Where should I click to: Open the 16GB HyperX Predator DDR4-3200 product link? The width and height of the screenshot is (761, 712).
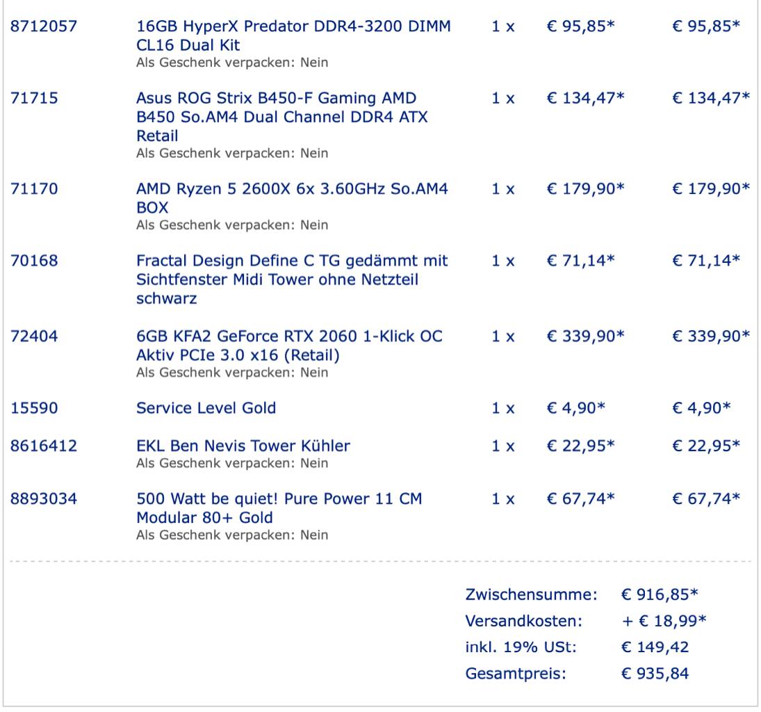[293, 35]
